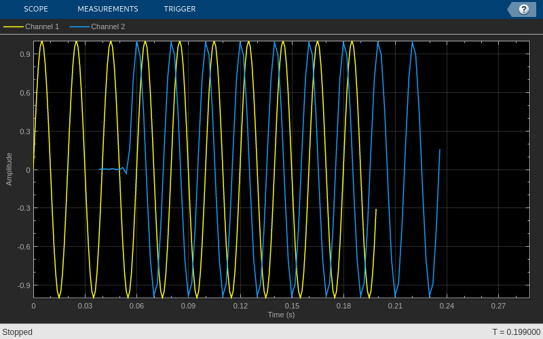
Task: Click the 0.12 x-axis tick label
Action: [x=240, y=306]
